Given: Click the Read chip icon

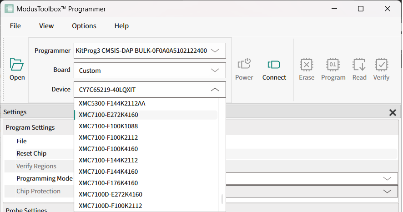Looking at the screenshot, I should pyautogui.click(x=359, y=65).
